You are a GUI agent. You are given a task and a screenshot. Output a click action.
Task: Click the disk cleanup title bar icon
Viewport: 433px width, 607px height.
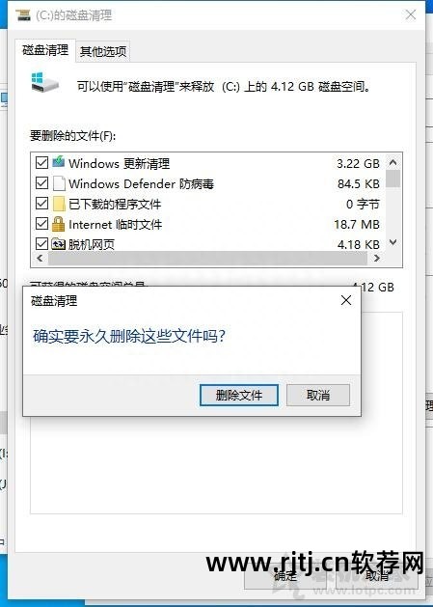[23, 15]
